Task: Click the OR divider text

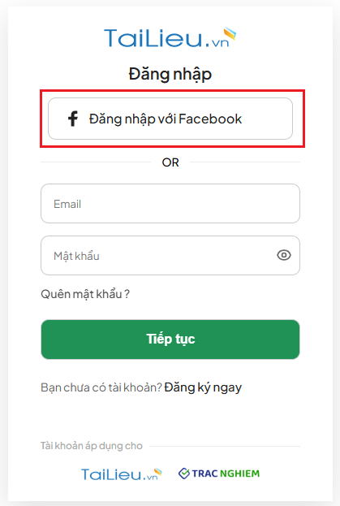Action: (170, 162)
